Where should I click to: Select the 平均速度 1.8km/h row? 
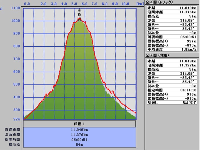pos(172,49)
